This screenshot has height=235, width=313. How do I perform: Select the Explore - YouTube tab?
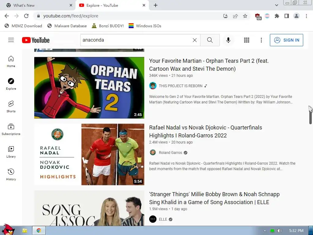coord(112,6)
